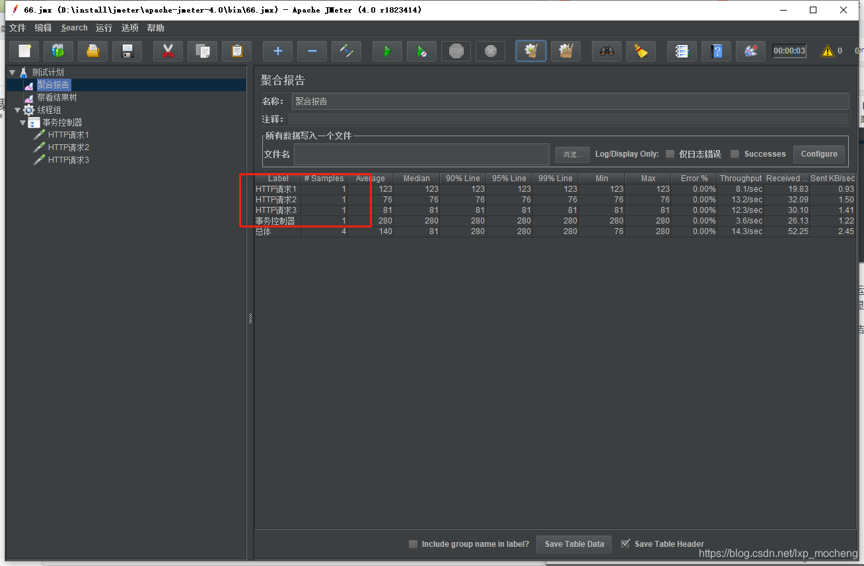Screen dimensions: 864x566
Task: Select HTTP请求1 in the tree
Action: [x=68, y=135]
